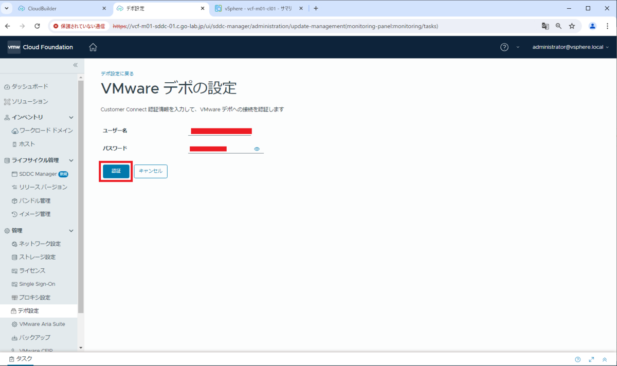Close the vSphere browser tab
This screenshot has width=617, height=366.
pyautogui.click(x=301, y=9)
